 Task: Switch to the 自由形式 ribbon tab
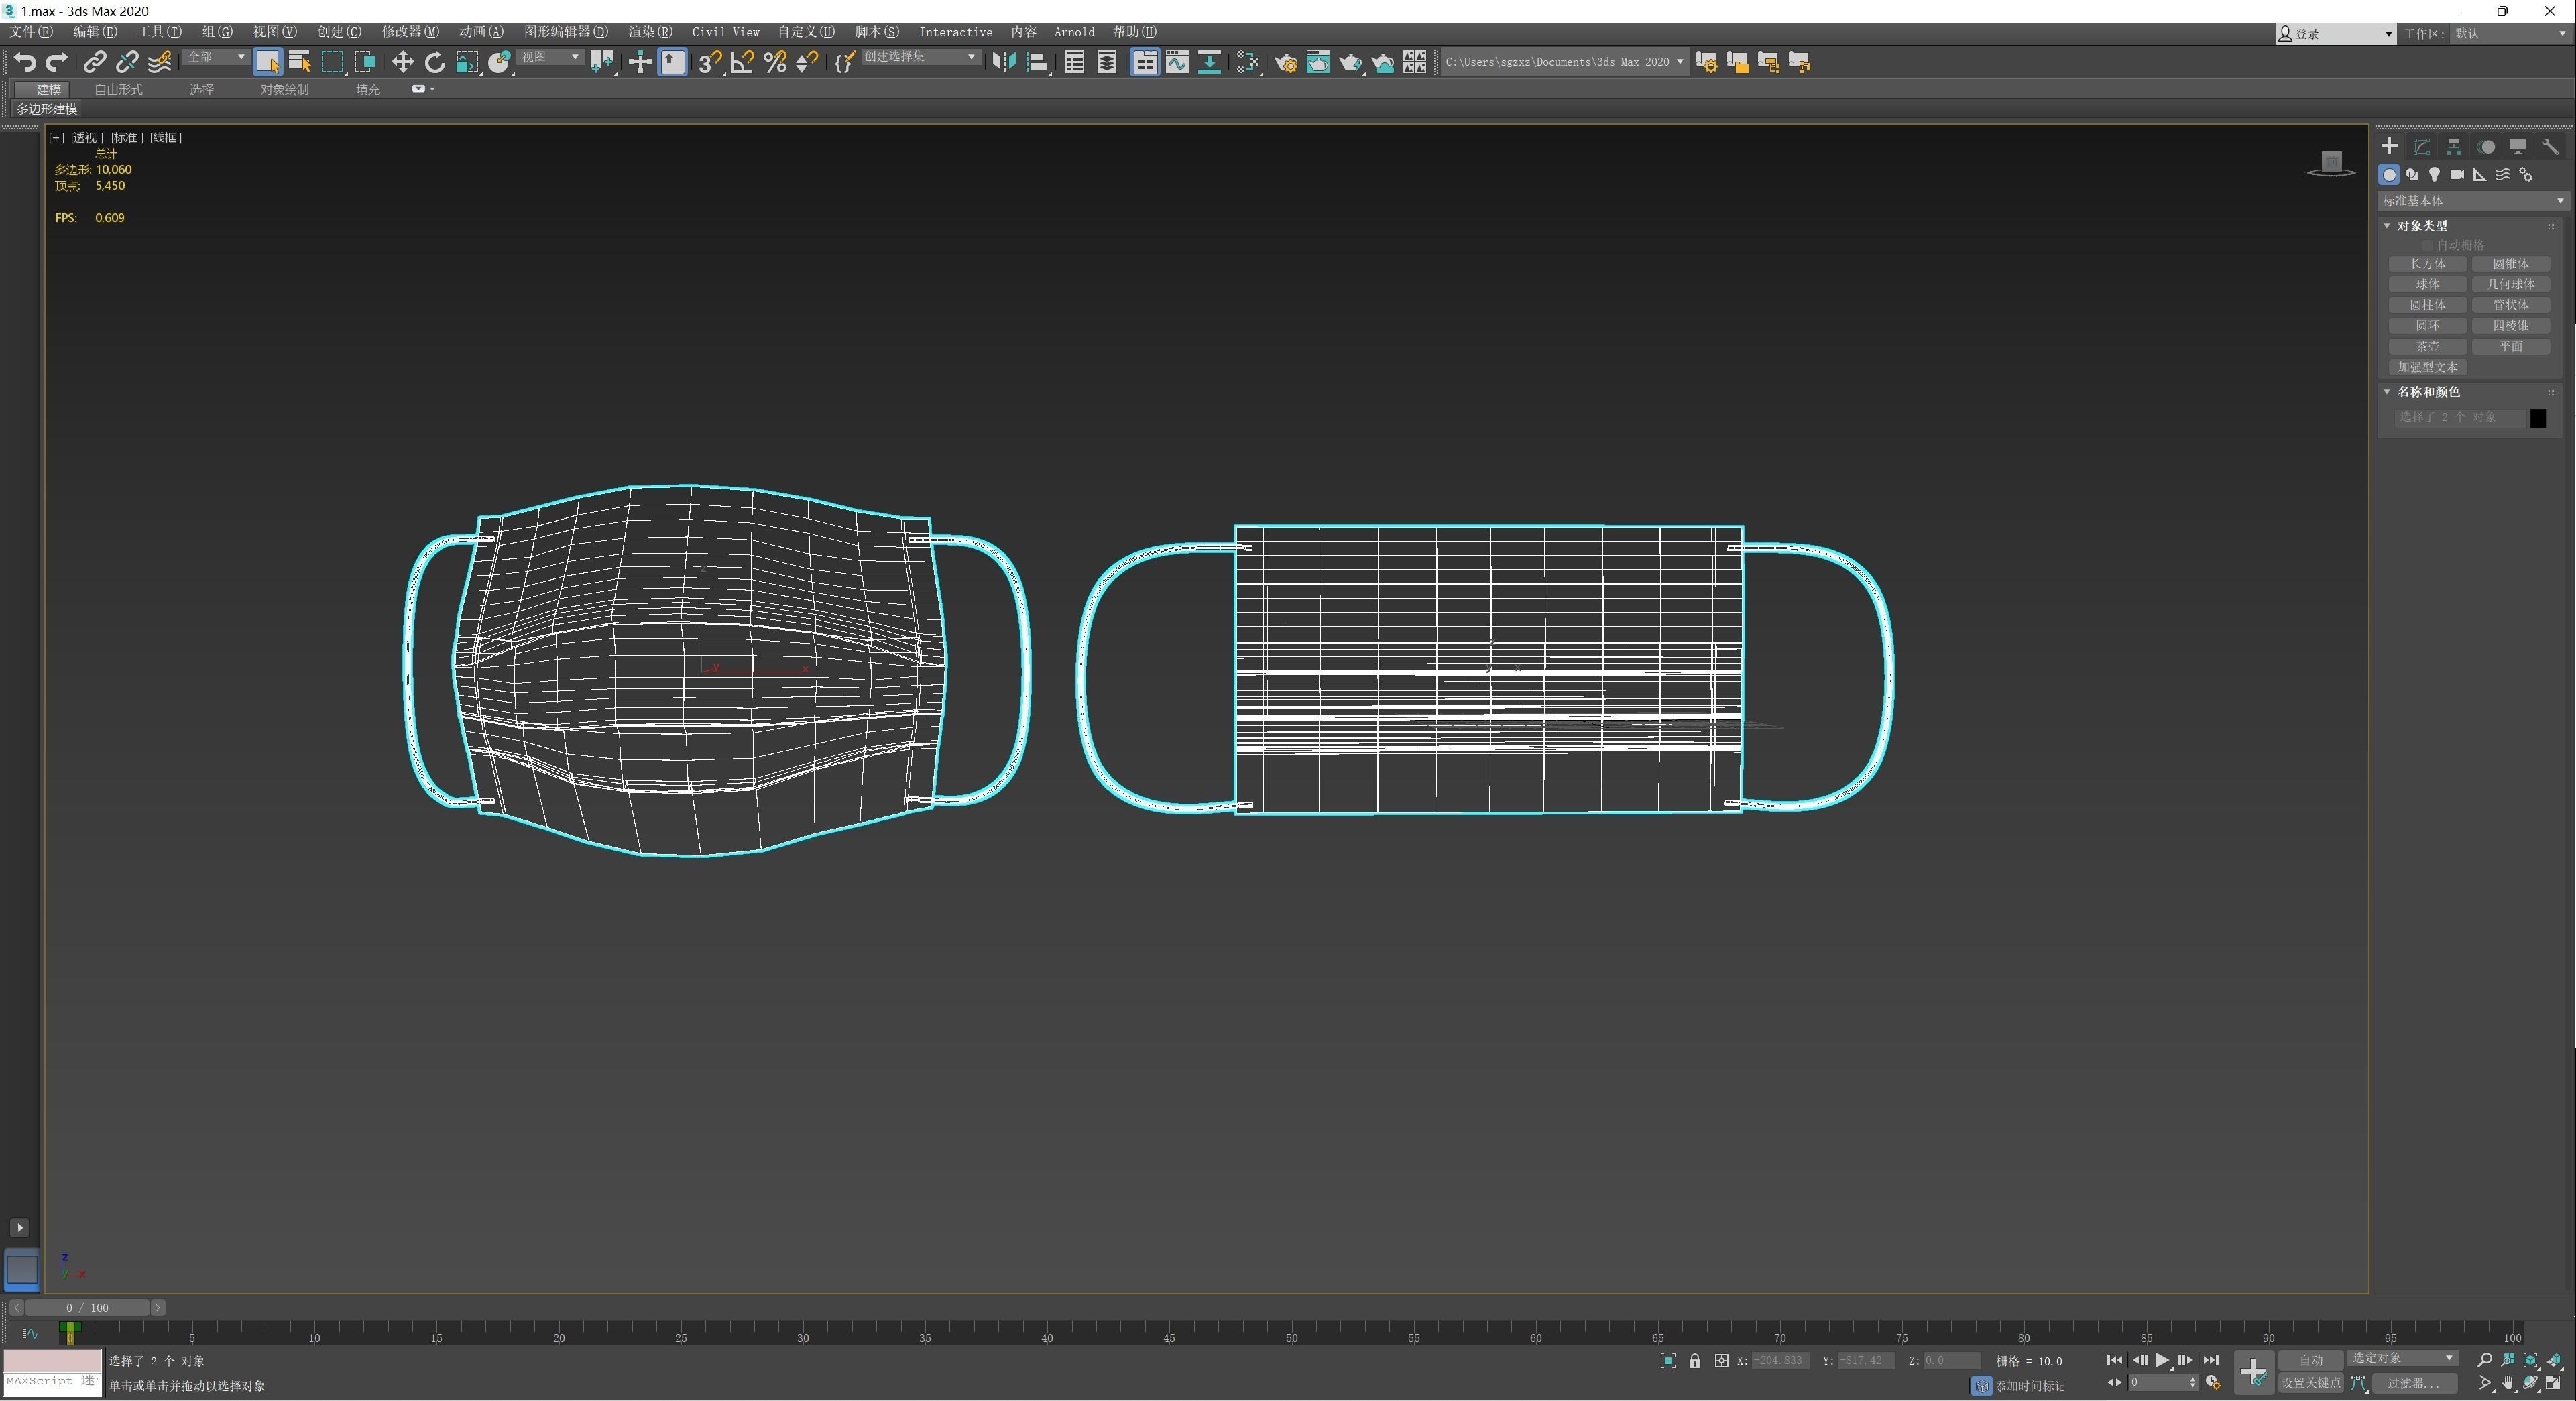point(118,90)
